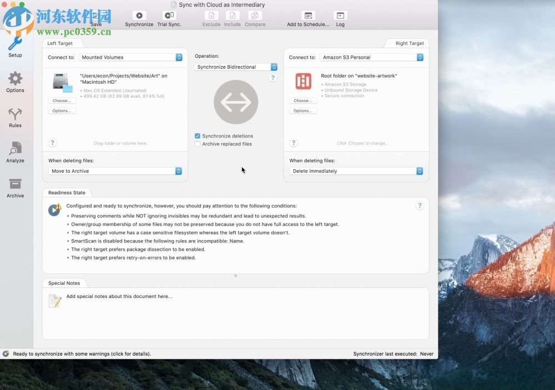Open the Compare tool
This screenshot has height=390, width=555.
pyautogui.click(x=255, y=17)
